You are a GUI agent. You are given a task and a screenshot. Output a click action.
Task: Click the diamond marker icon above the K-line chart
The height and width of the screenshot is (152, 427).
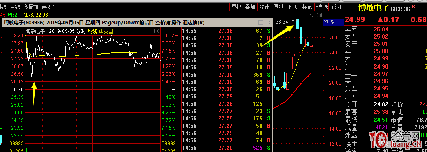312,15
